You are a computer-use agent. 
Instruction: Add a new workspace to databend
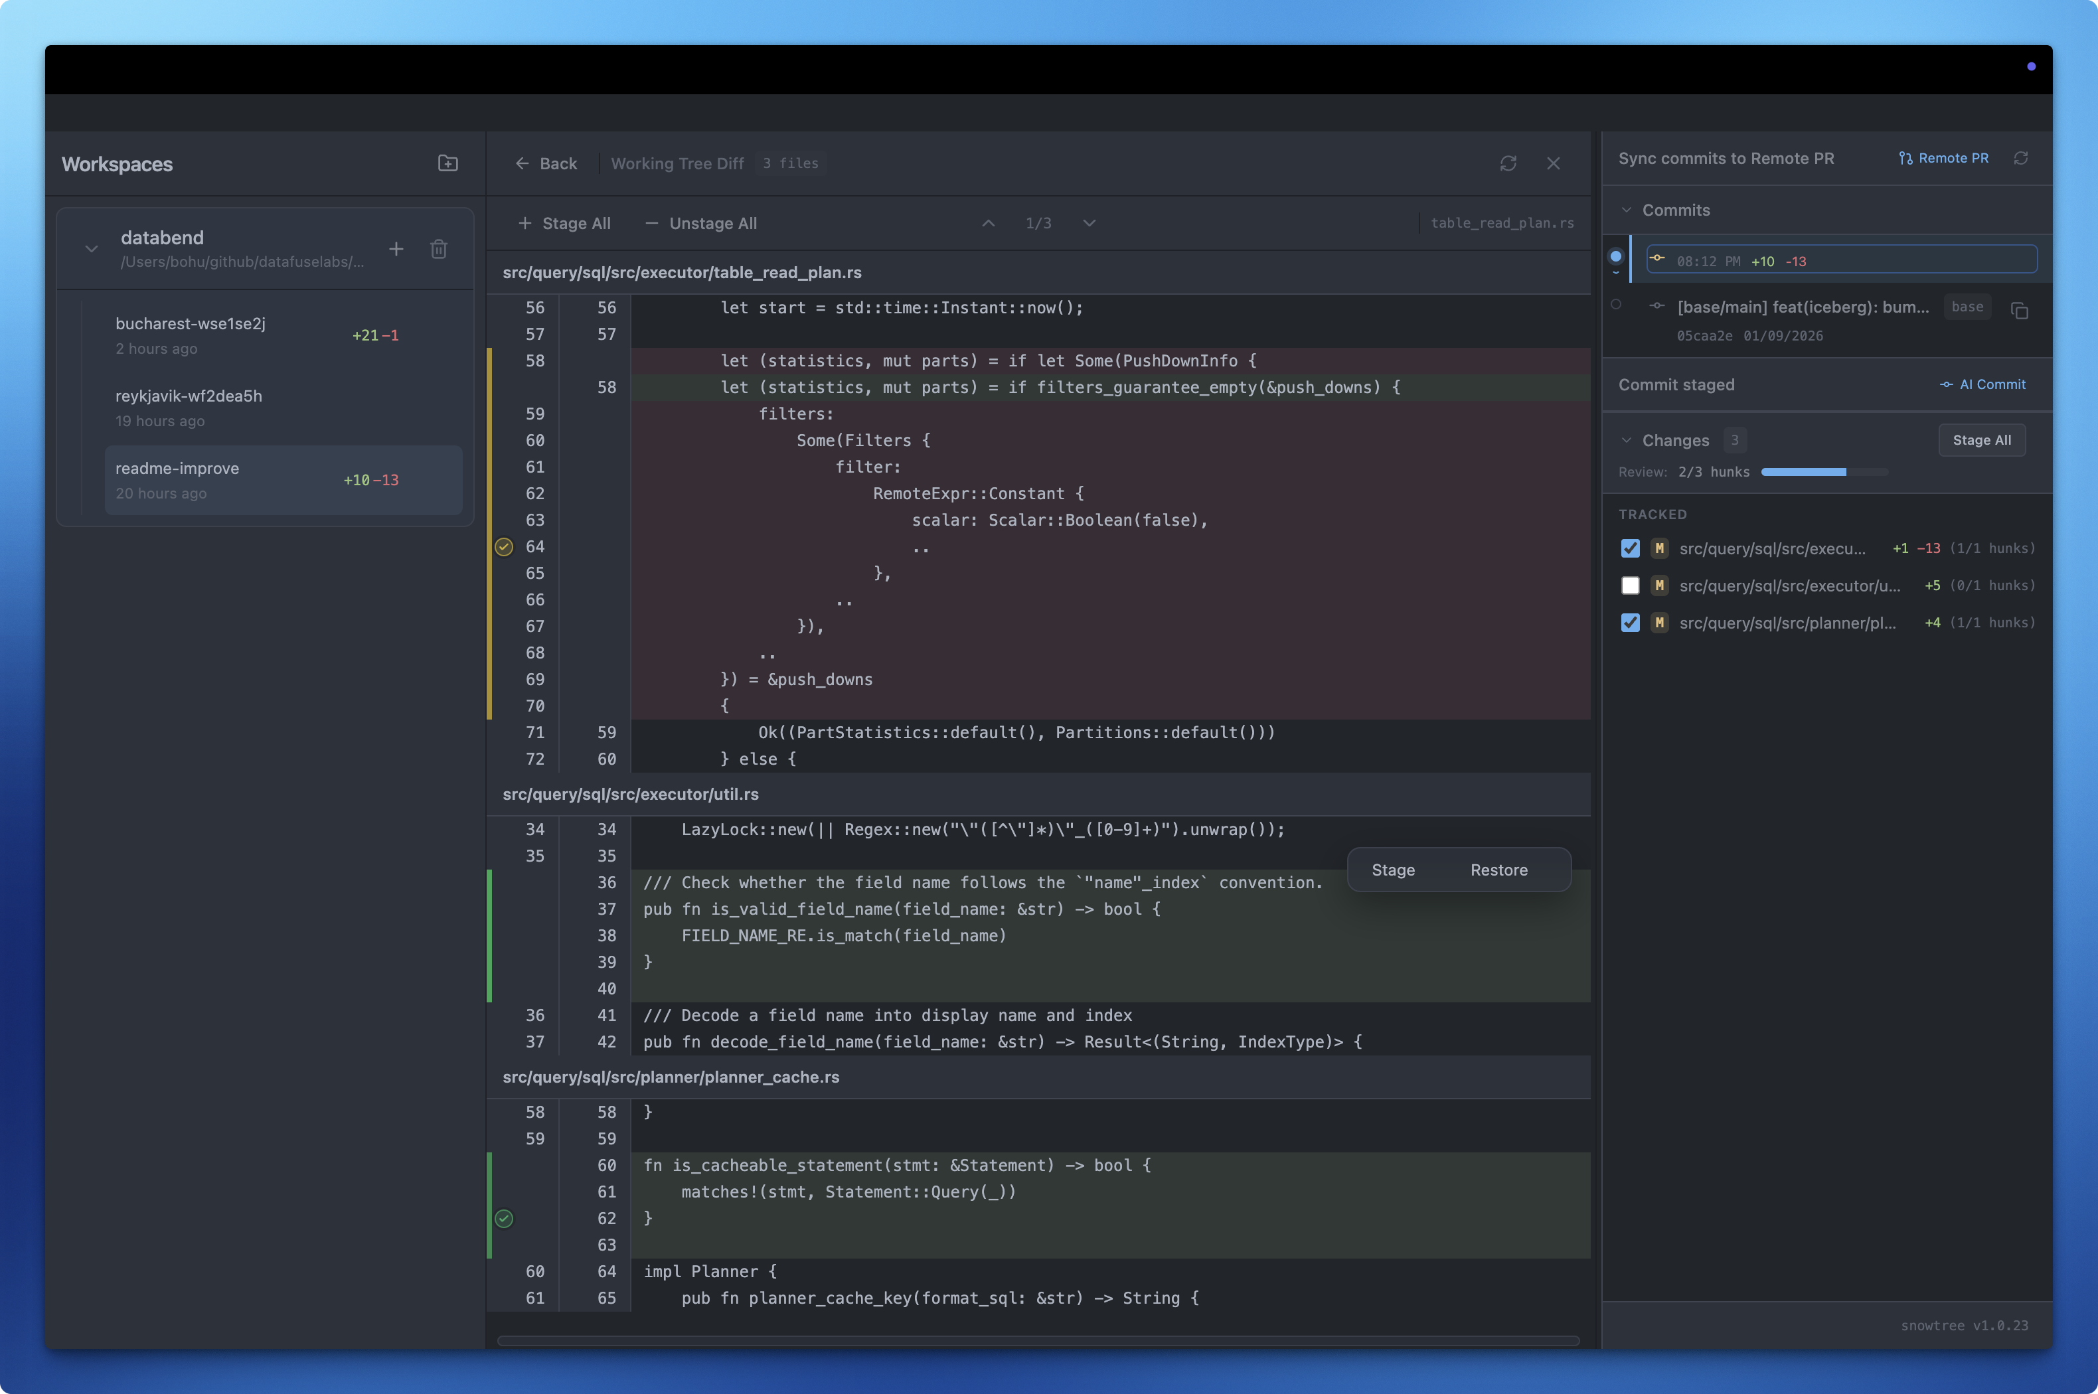point(396,249)
